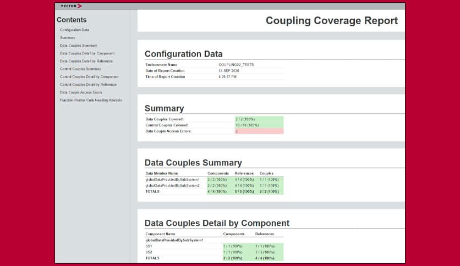Viewport: 460px width, 266px height.
Task: Click the Contents sidebar heading
Action: tap(72, 20)
